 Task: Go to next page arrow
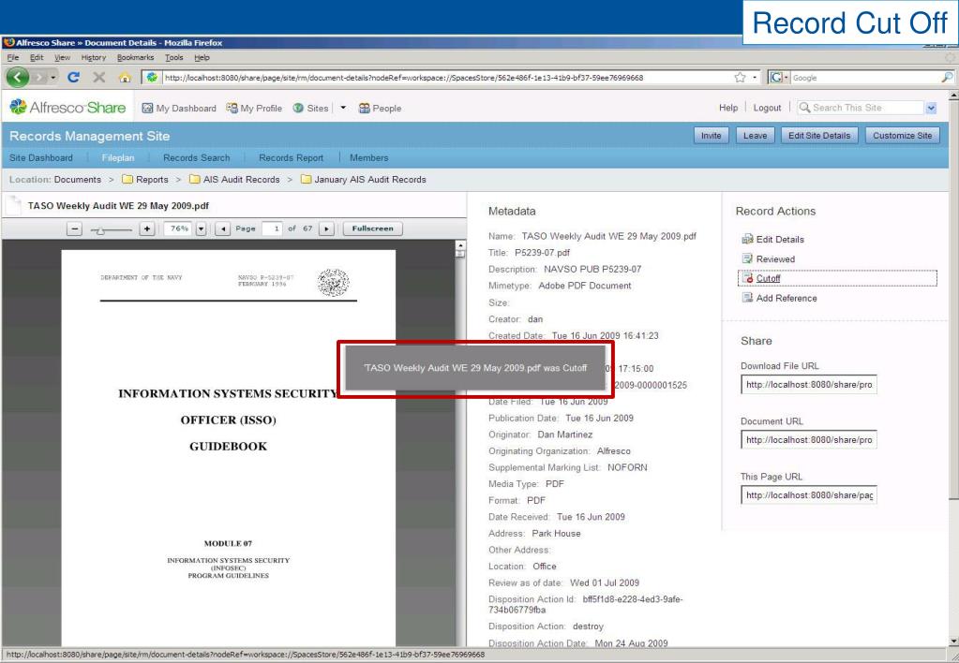[x=326, y=228]
